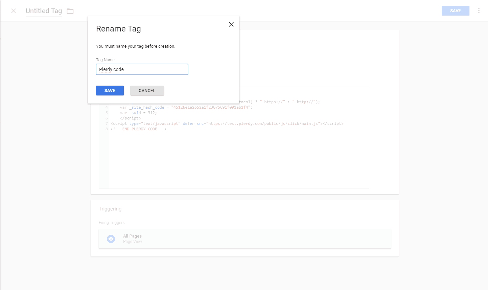
Task: Click the folder icon next to Untitled Tag
Action: click(x=70, y=11)
